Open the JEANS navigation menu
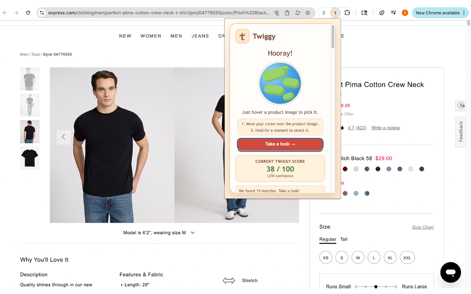 [200, 36]
